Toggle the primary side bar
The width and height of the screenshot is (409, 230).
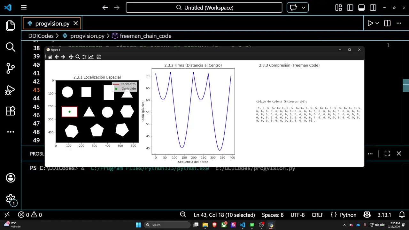pyautogui.click(x=350, y=7)
